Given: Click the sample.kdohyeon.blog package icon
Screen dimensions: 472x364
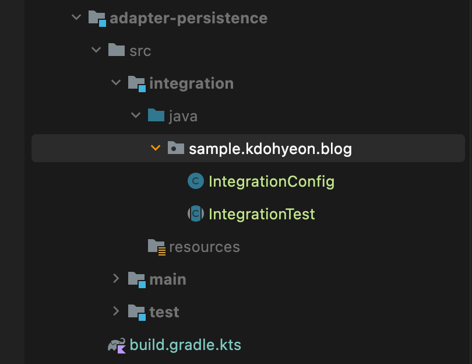Looking at the screenshot, I should [x=175, y=149].
